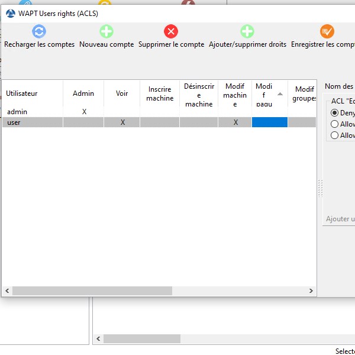
Task: Select the first Allow radio option
Action: click(334, 124)
